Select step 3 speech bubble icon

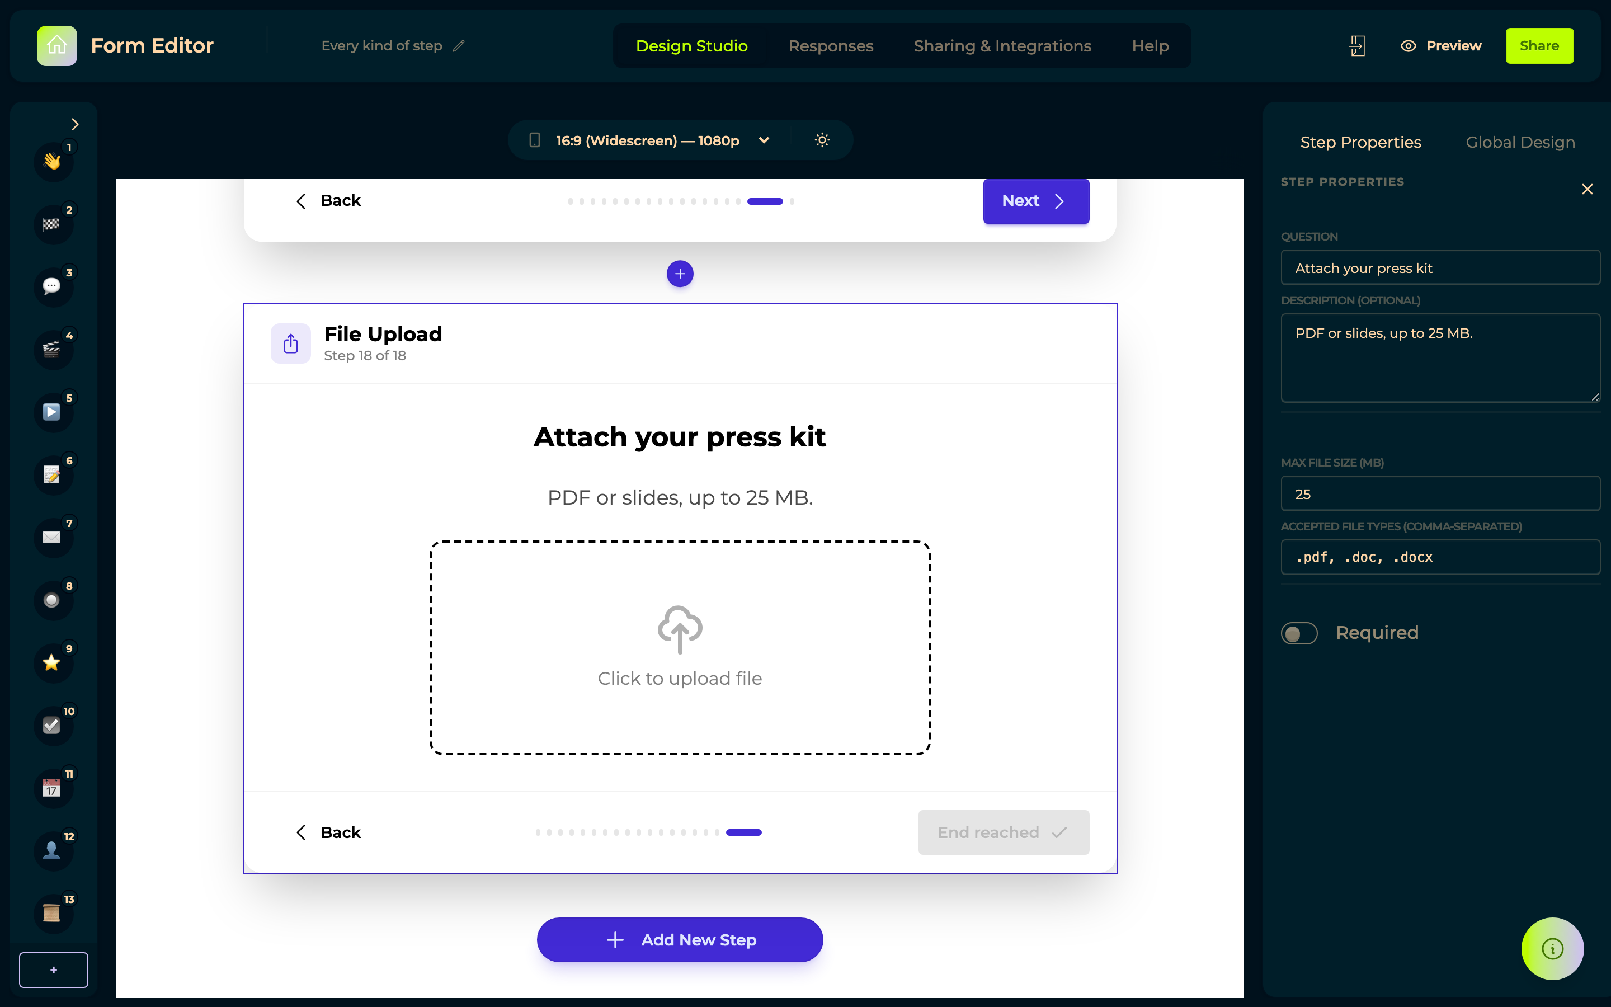pos(52,286)
